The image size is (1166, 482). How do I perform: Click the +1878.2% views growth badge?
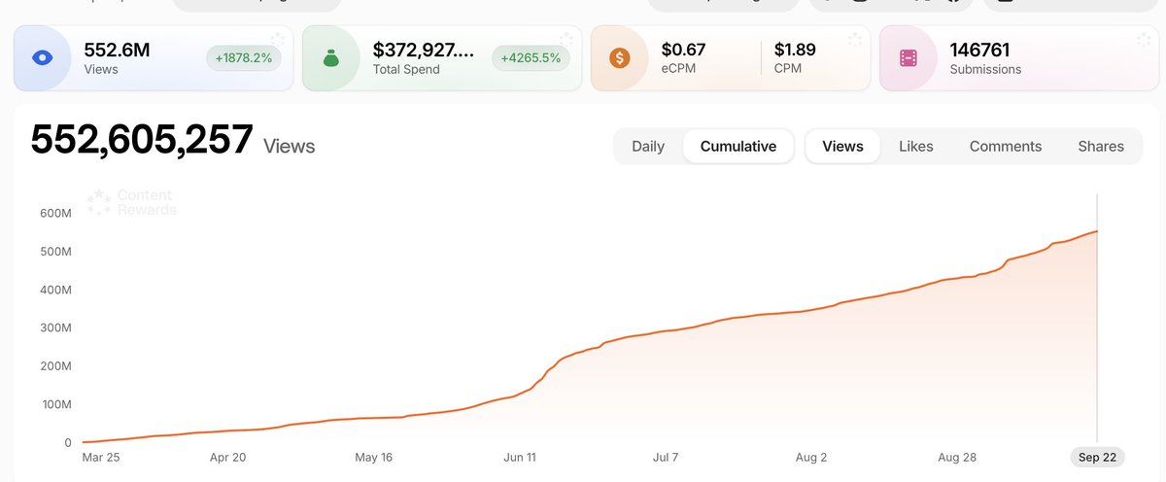click(x=244, y=58)
